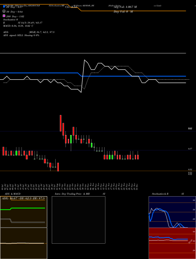Click the 'Day Vol: 0 M' text

123,11
